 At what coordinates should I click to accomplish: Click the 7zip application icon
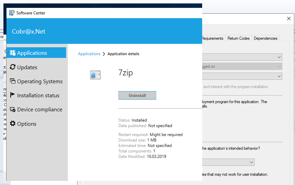[95, 75]
